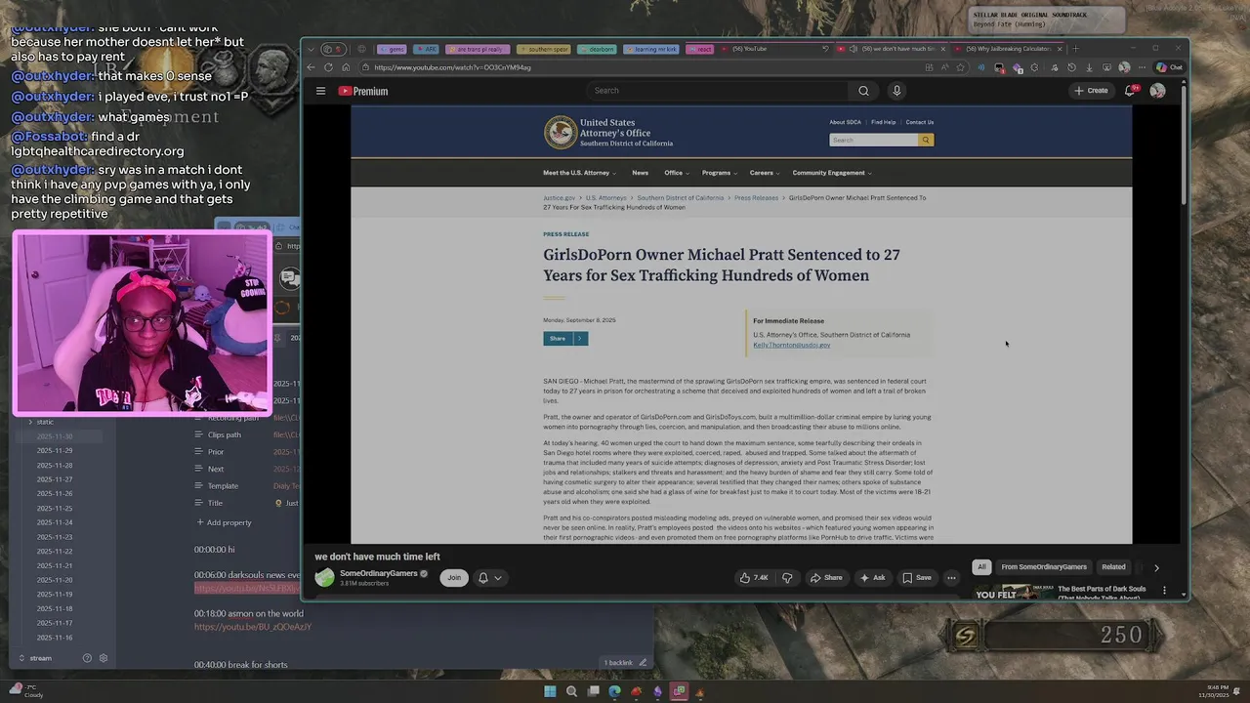This screenshot has width=1250, height=703.
Task: Open the 'southern spear' tab group
Action: coord(543,49)
